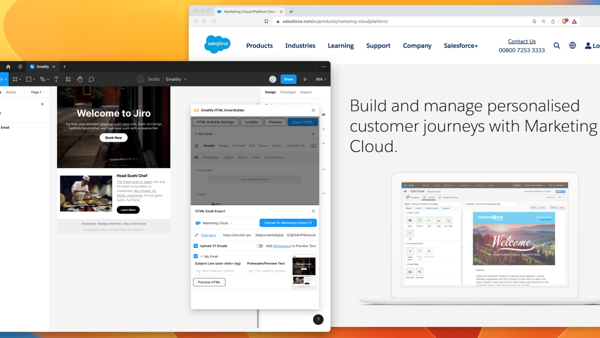Select the Hand tool in Figma

pos(79,79)
